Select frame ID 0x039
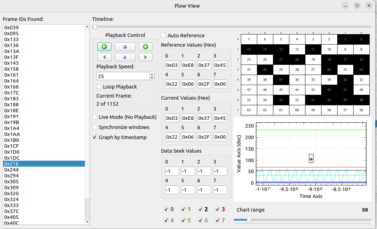The width and height of the screenshot is (377, 229). (x=44, y=28)
